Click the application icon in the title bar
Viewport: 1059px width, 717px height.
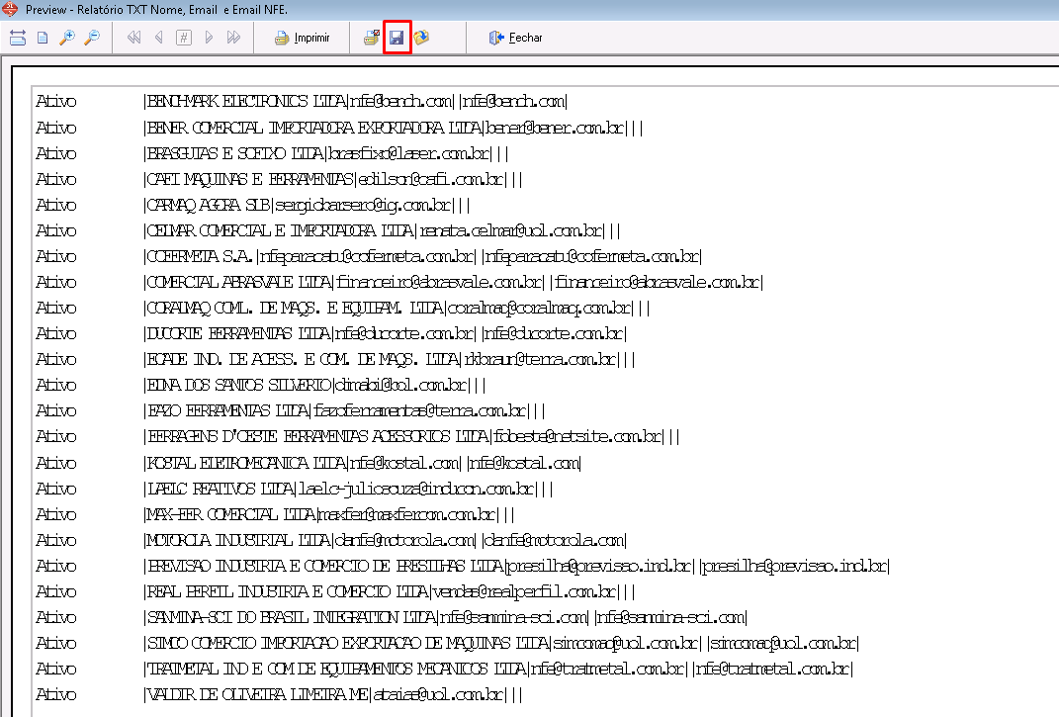tap(10, 10)
